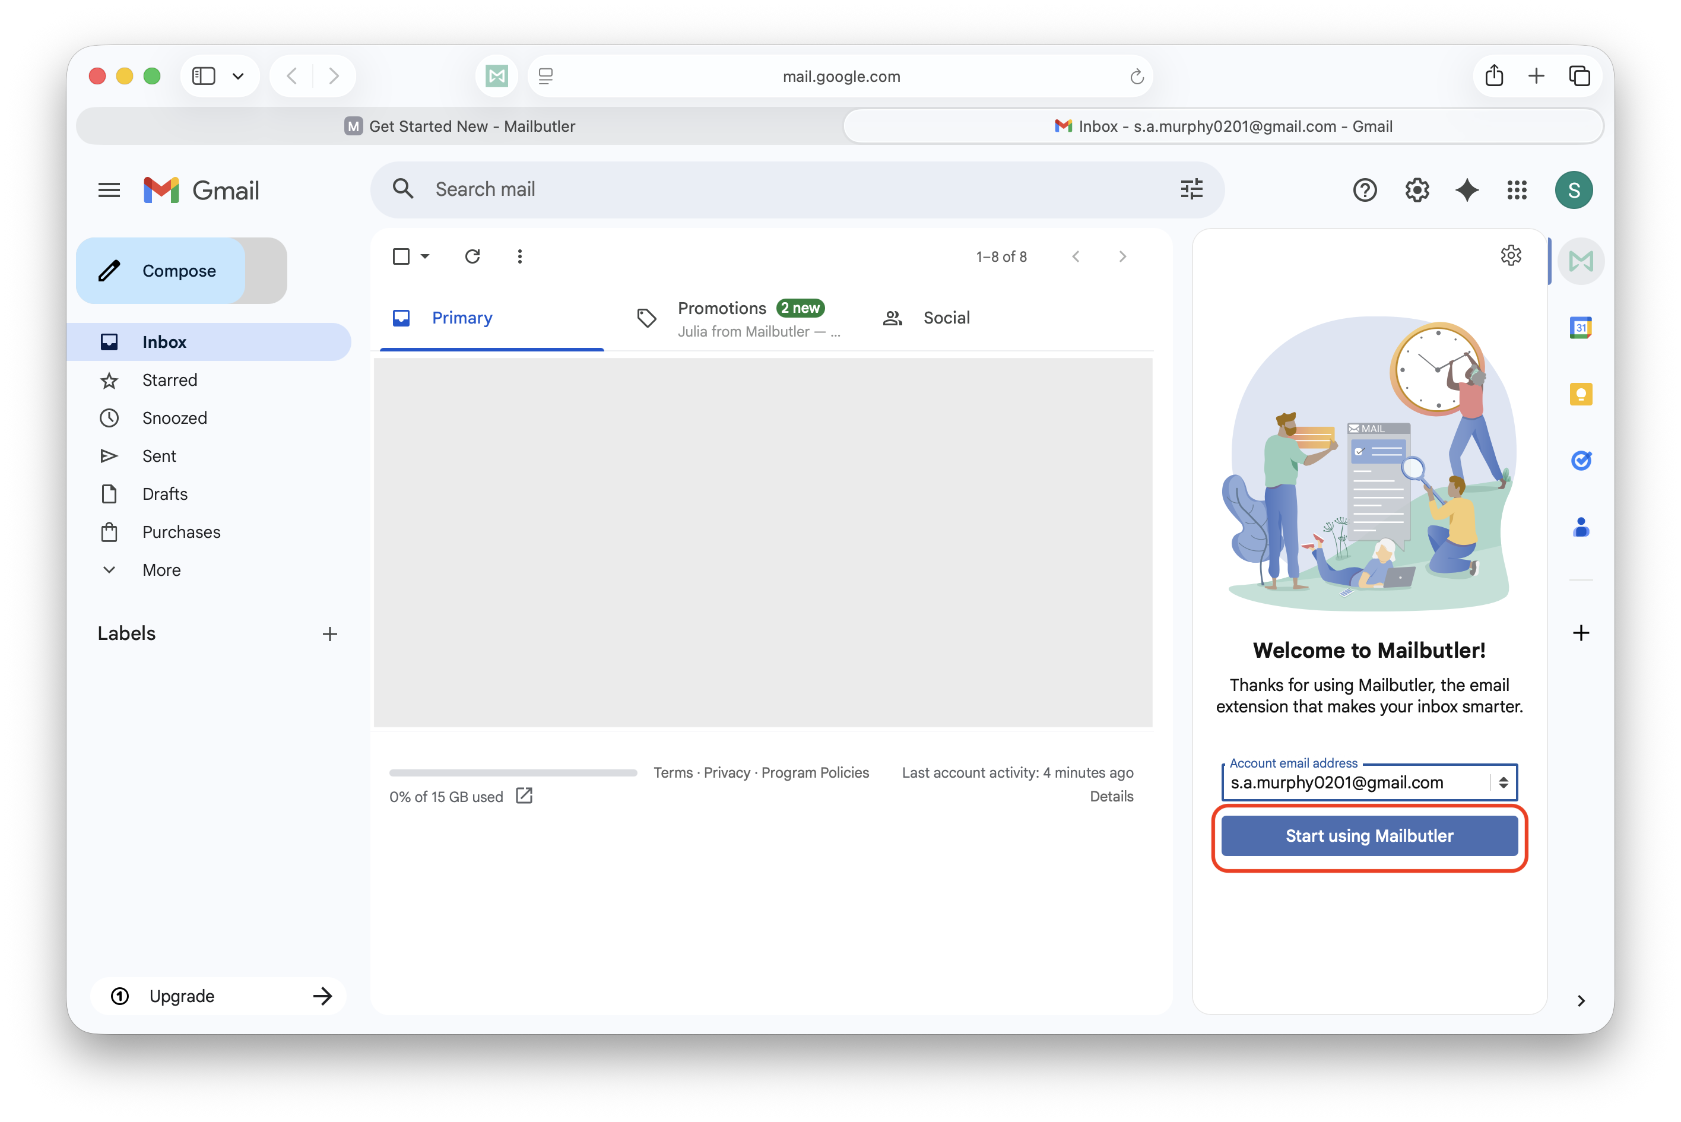Go forward in Safari history
1681x1122 pixels.
(x=334, y=76)
